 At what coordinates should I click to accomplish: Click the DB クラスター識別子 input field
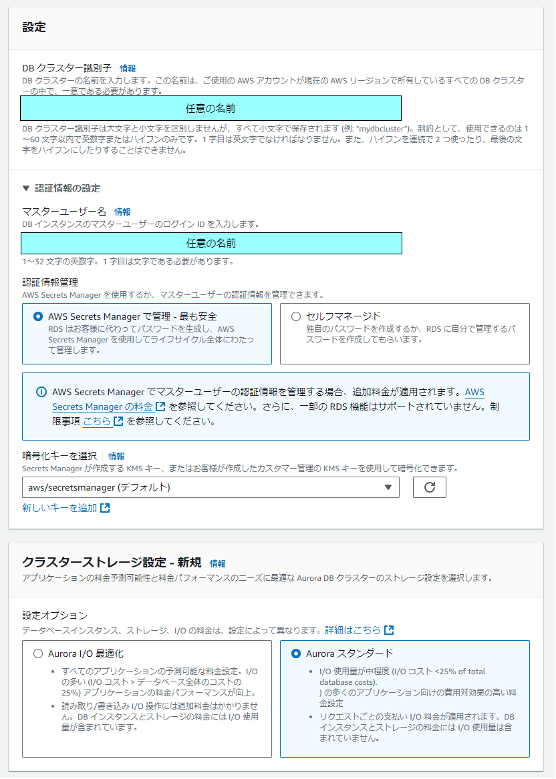pyautogui.click(x=211, y=108)
